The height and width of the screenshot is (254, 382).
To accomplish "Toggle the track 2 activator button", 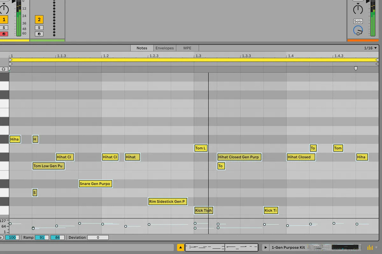I will [39, 20].
